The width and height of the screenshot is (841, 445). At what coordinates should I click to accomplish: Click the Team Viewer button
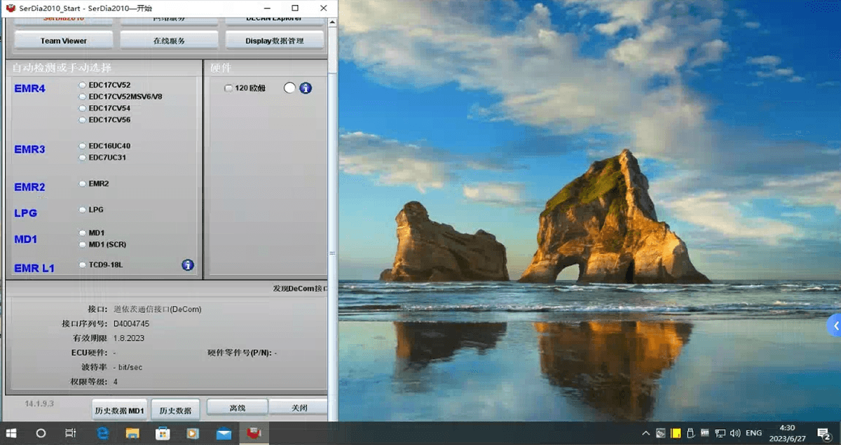[x=64, y=41]
